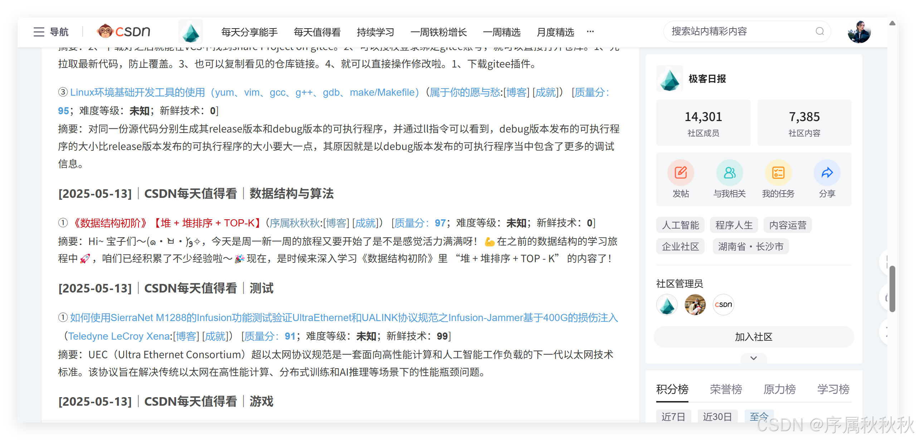Open the hamburger navigation menu icon

39,32
